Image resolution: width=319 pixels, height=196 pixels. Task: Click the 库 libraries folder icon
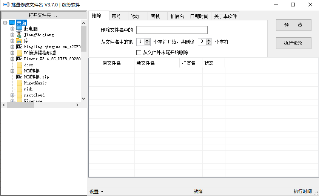pyautogui.click(x=19, y=41)
